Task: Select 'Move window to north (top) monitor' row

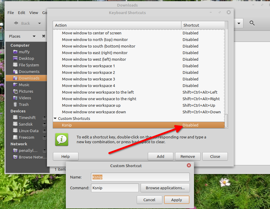Action: coord(139,39)
